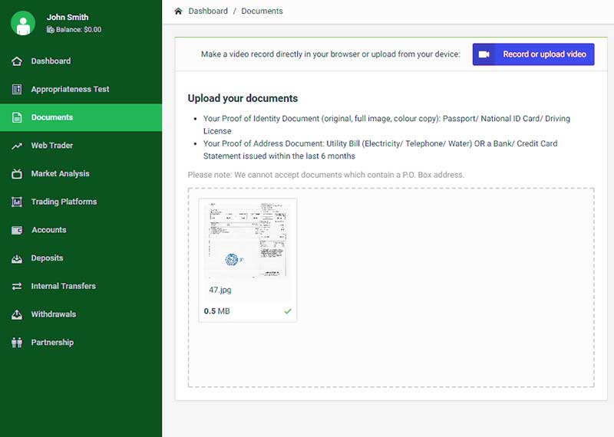Viewport: 614px width, 437px height.
Task: Click the Trading Platforms bar chart icon
Action: click(17, 202)
